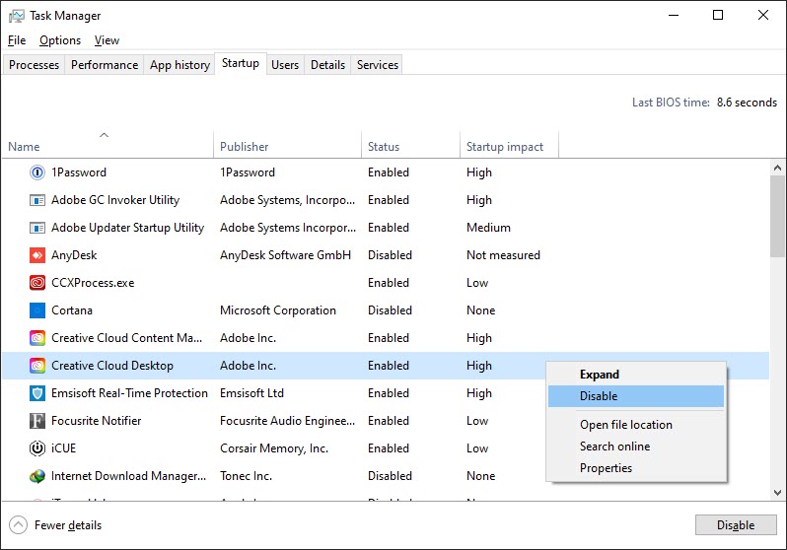Click the iCUE icon
787x550 pixels.
pos(37,448)
